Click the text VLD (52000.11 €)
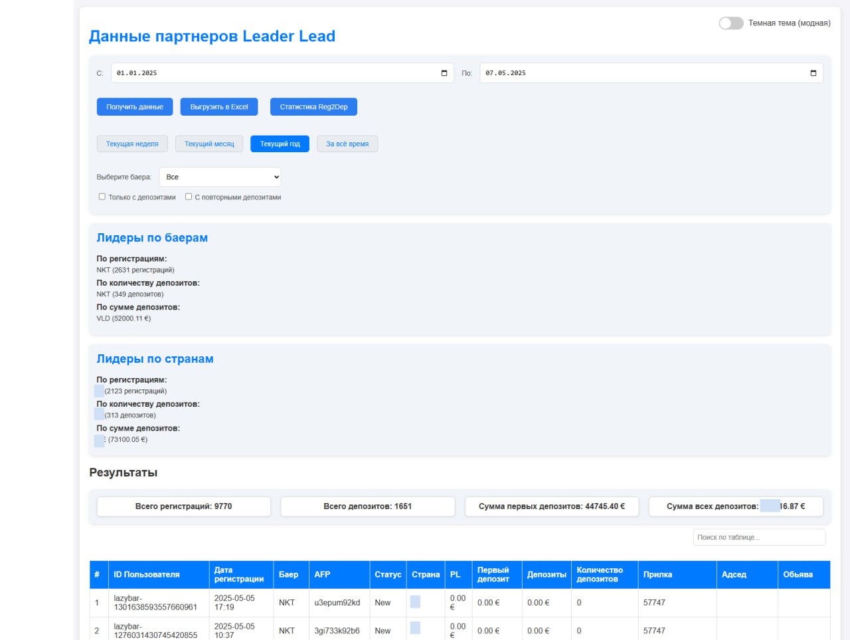This screenshot has width=850, height=640. 124,319
